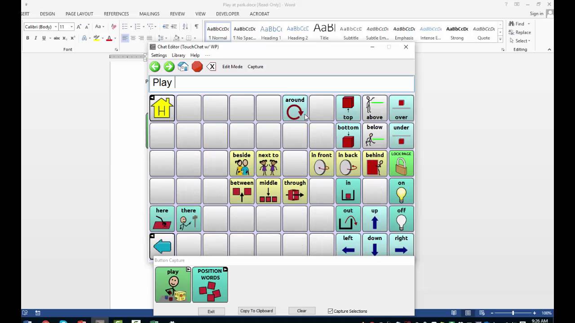Select the 'between' word button
This screenshot has width=575, height=323.
(242, 192)
